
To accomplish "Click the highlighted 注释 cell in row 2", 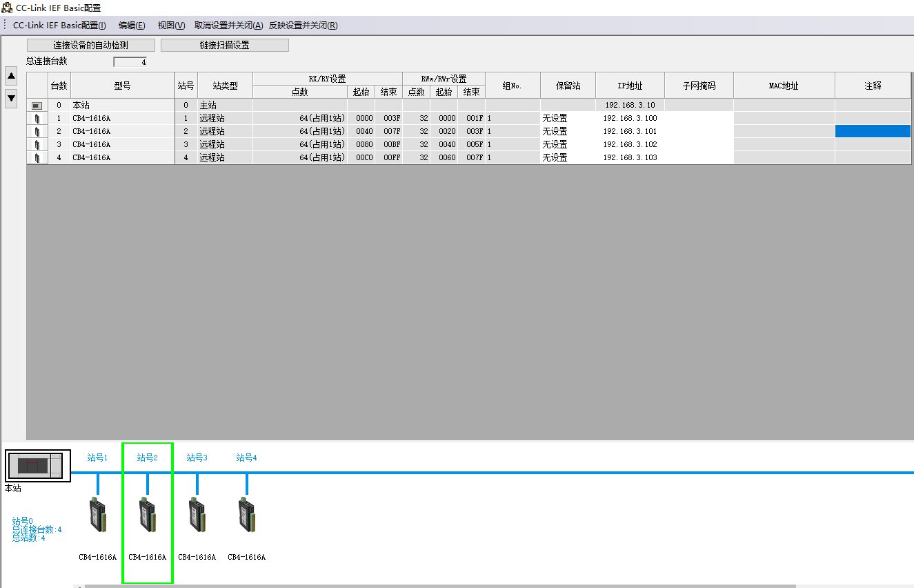I will 873,131.
